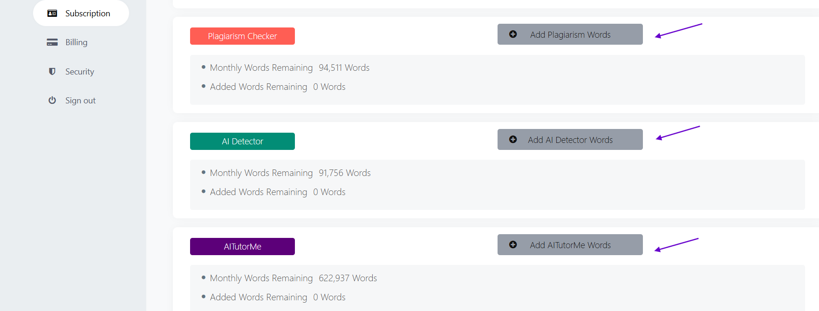Image resolution: width=819 pixels, height=311 pixels.
Task: Click the plus icon on Add AITutorMe Words
Action: (513, 245)
